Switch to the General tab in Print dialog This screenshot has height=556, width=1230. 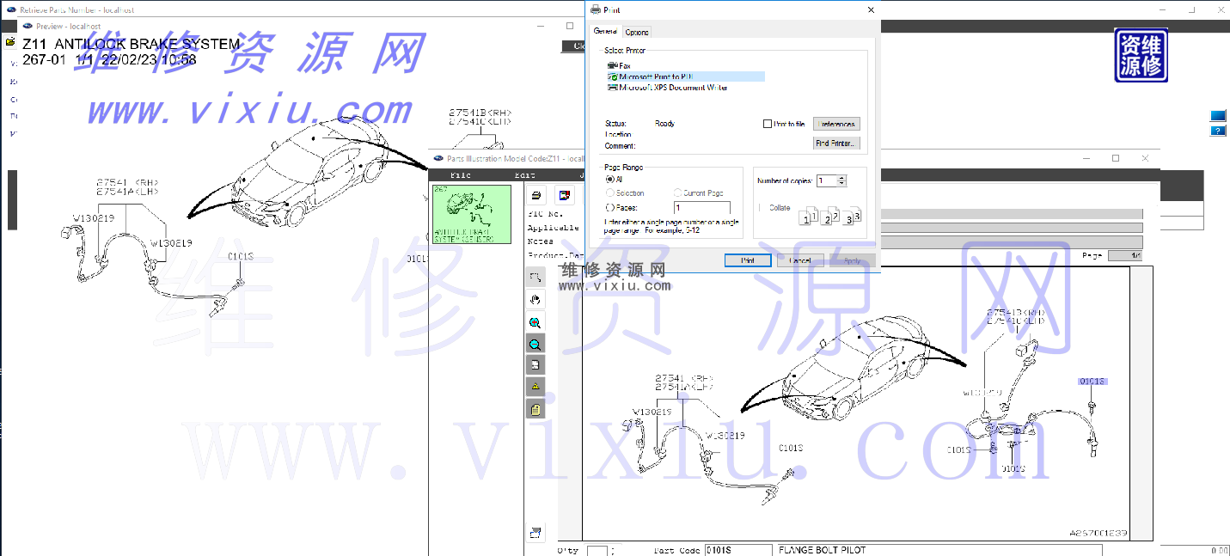click(x=606, y=32)
